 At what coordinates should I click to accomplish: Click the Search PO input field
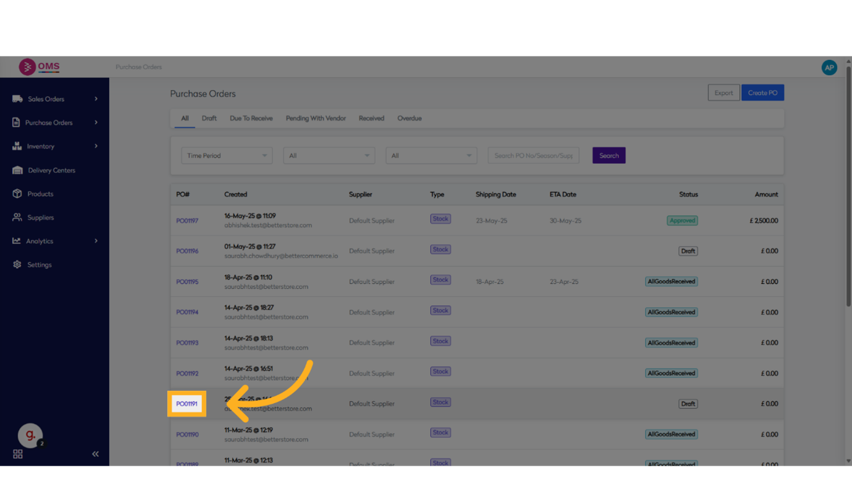533,156
